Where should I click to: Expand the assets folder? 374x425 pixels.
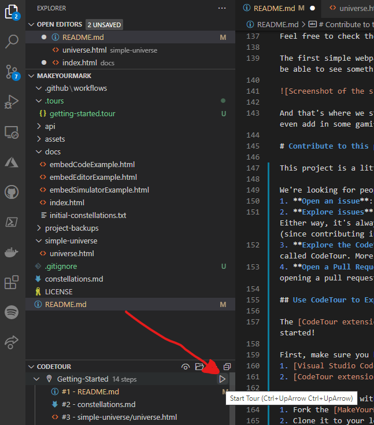pyautogui.click(x=39, y=139)
